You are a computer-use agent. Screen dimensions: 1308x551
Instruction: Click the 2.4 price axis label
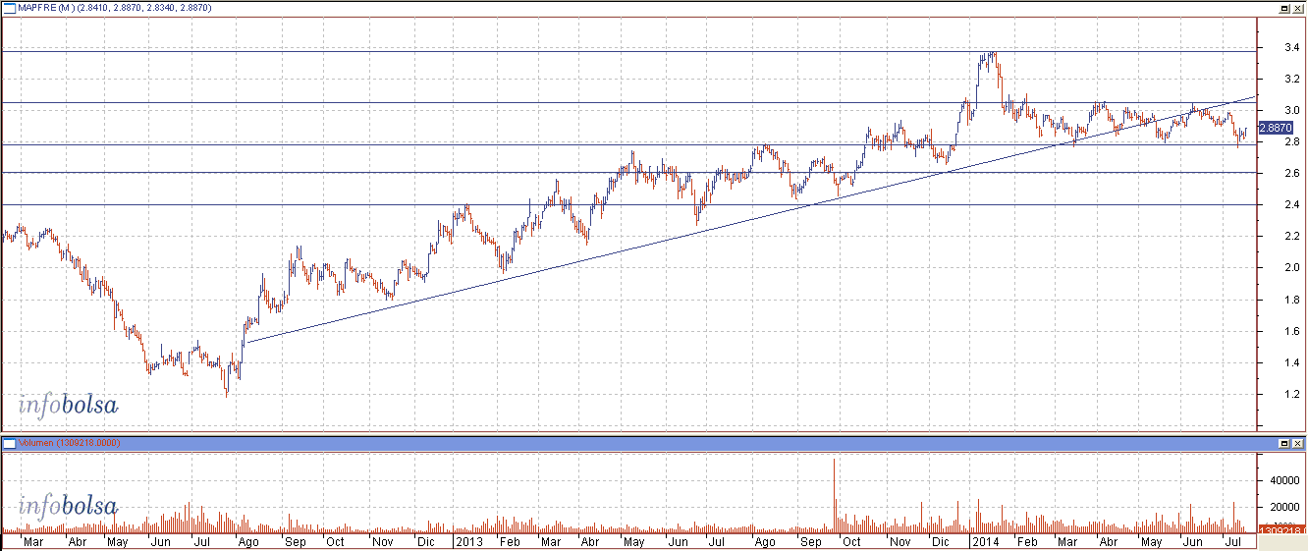1290,204
